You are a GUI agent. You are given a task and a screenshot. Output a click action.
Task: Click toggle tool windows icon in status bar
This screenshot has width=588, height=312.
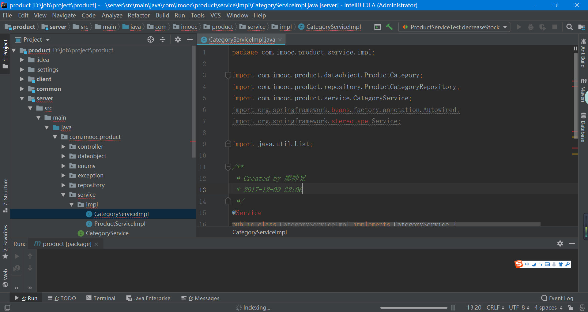[7, 307]
